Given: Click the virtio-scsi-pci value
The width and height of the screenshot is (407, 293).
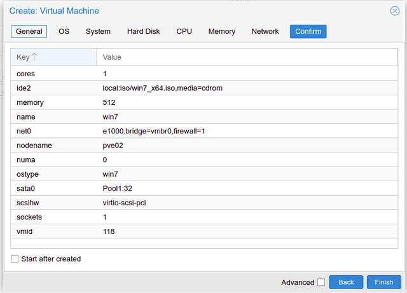Looking at the screenshot, I should pyautogui.click(x=125, y=203).
